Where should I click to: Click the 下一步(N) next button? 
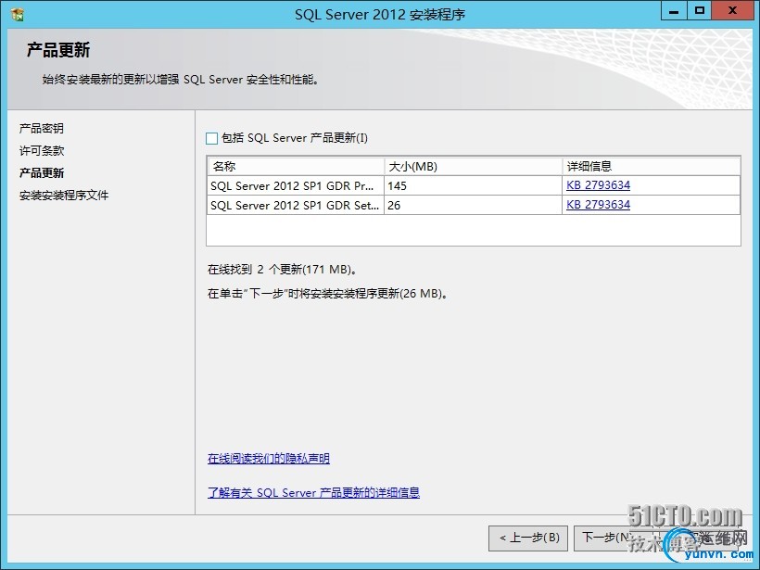point(614,538)
